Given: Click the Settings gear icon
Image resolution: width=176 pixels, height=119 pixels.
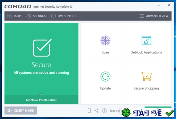Looking at the screenshot, I should tap(29, 16).
